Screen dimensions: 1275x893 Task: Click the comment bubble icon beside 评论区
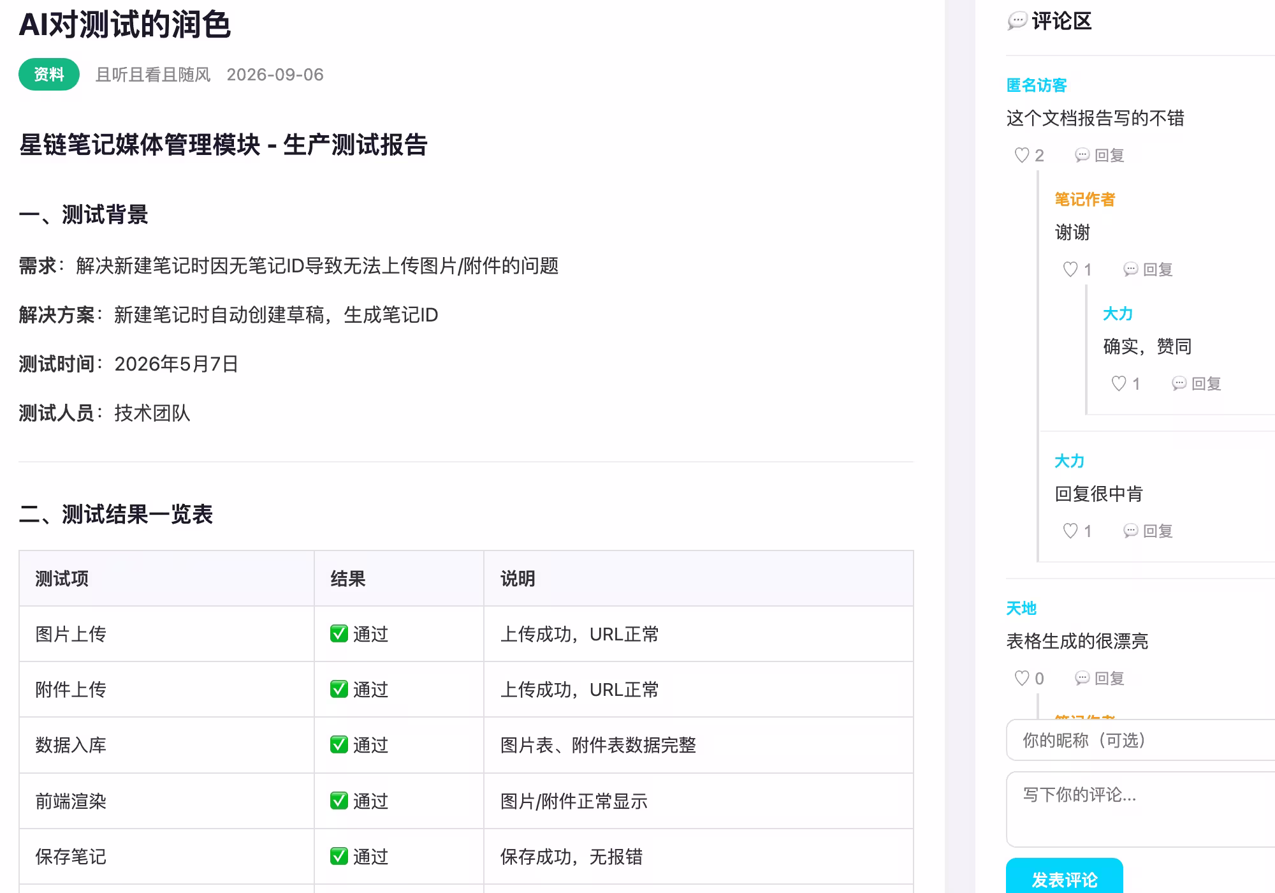click(1017, 21)
